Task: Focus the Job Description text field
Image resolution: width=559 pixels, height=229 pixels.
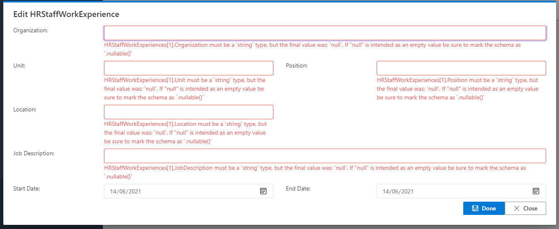Action: point(324,156)
